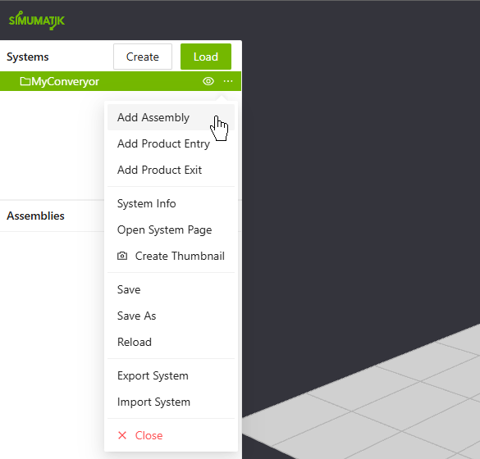Click the folder icon beside MyConveryor
480x459 pixels.
25,81
